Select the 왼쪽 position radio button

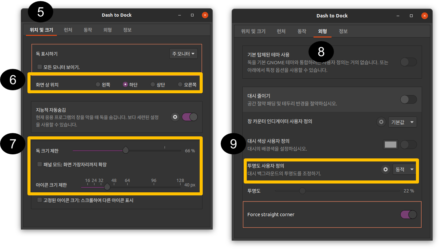pyautogui.click(x=98, y=84)
